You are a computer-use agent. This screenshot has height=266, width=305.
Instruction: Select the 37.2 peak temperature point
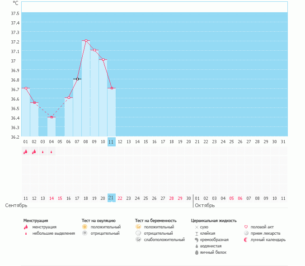(86, 41)
